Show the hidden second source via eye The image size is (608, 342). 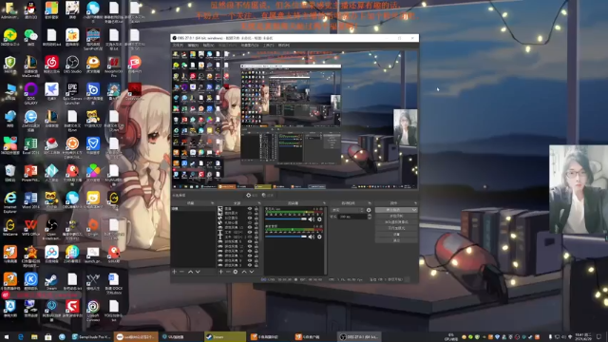250,213
